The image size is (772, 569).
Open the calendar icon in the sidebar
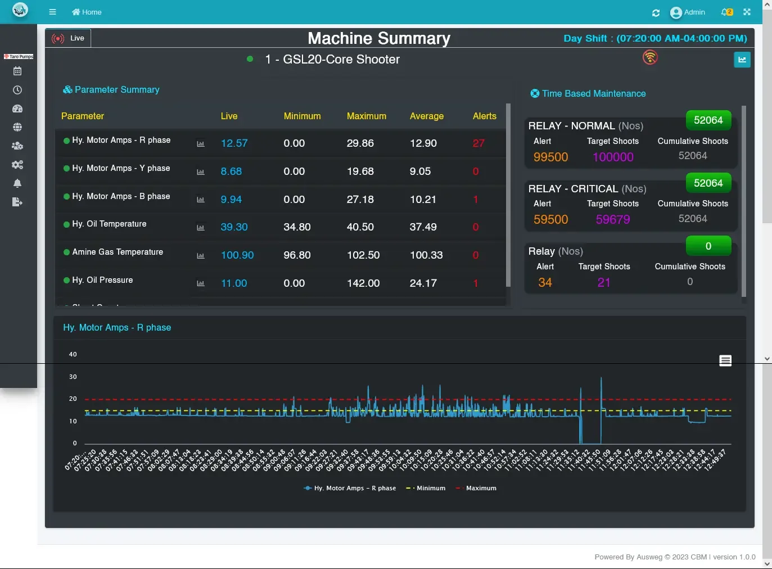pos(17,71)
